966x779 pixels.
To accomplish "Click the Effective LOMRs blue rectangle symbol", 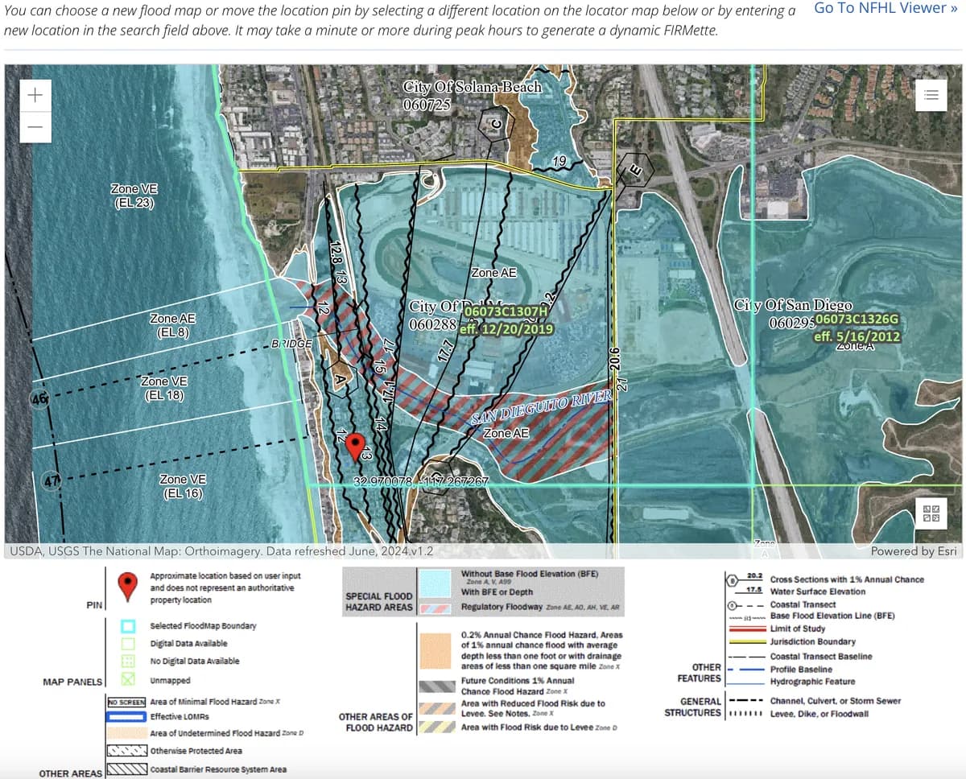I will [126, 717].
